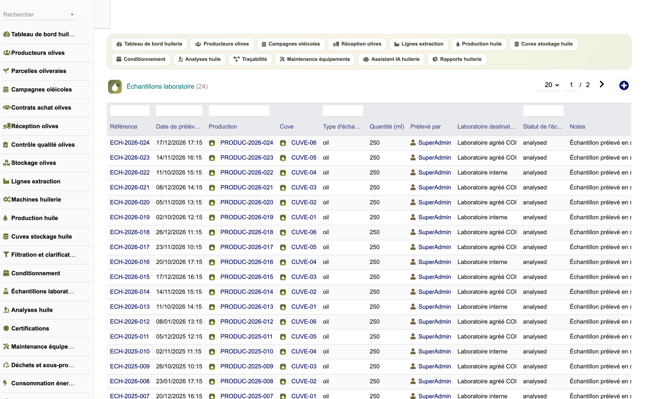Click the Machines huilerie gears icon

(x=6, y=199)
